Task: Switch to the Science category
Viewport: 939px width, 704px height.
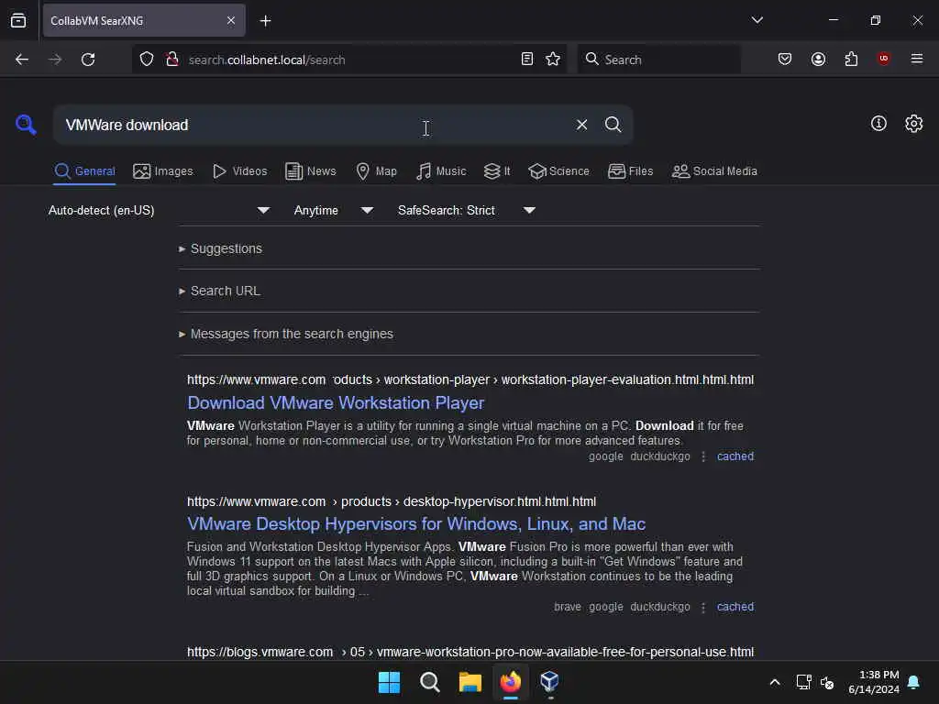Action: [558, 171]
